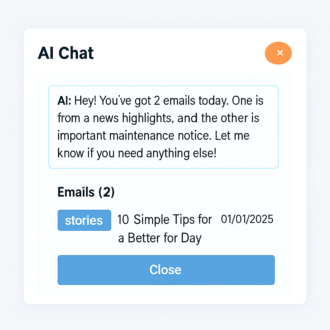Click the Close button
Viewport: 330px width, 330px height.
click(166, 270)
